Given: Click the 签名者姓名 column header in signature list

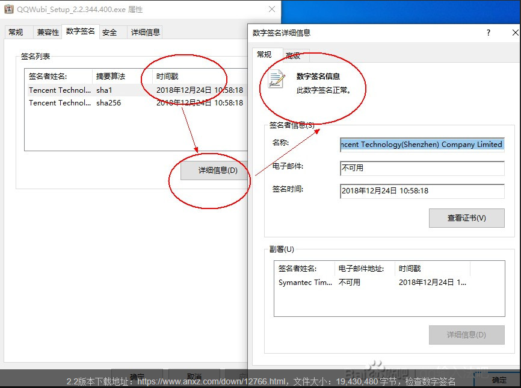Looking at the screenshot, I should [59, 77].
